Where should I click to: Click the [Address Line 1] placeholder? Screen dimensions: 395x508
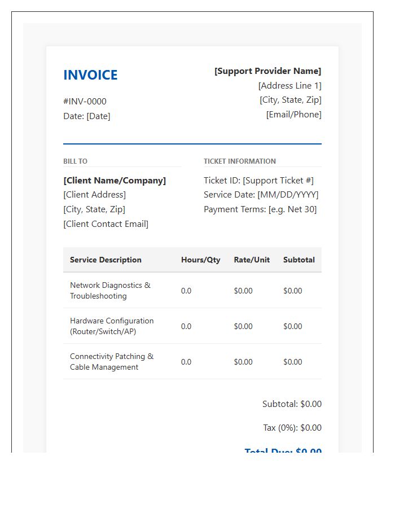290,86
